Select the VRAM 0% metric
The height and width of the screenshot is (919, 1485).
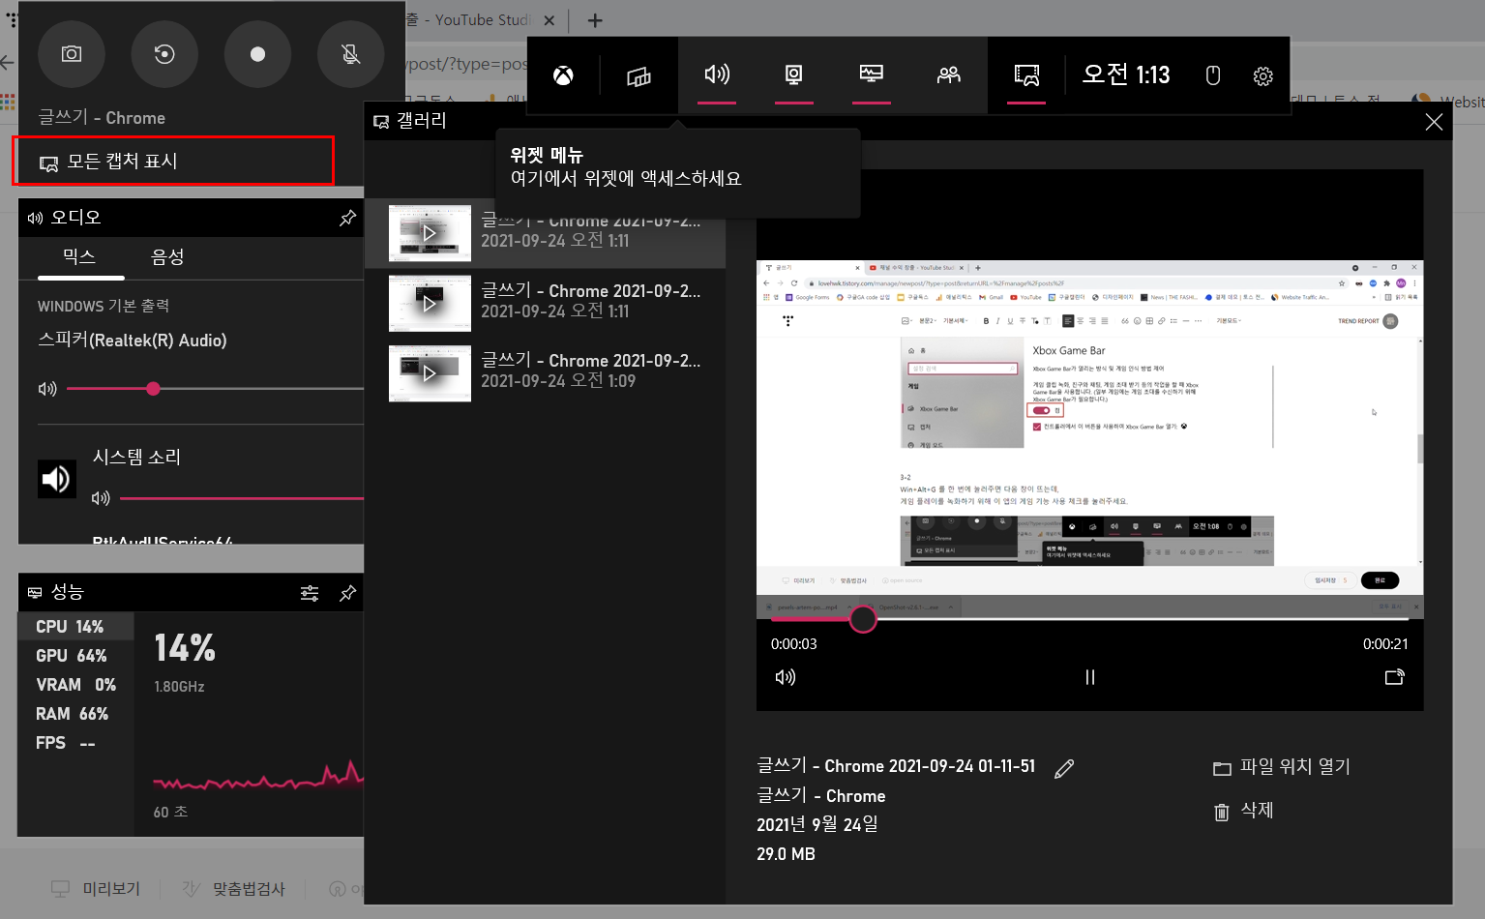(x=75, y=685)
